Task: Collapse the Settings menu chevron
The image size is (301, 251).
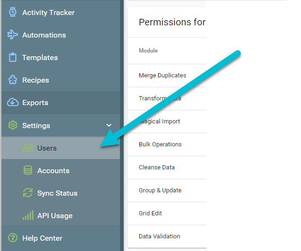Action: 109,125
